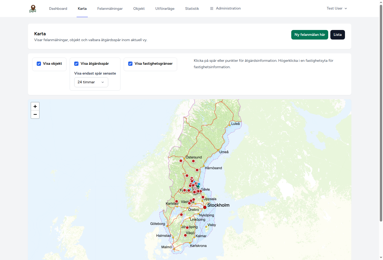Image resolution: width=383 pixels, height=260 pixels.
Task: Click the Karta page heading
Action: pos(40,34)
